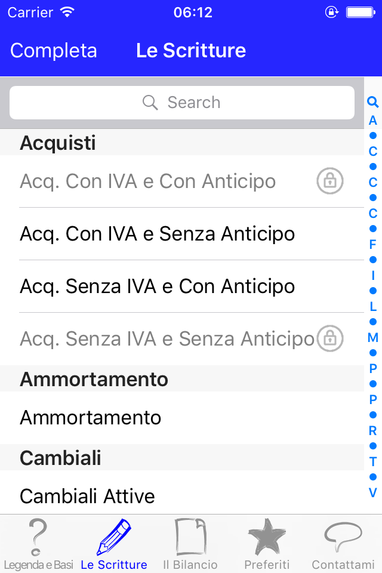Screen dimensions: 382x573
Task: Jump to letter V in the index
Action: [373, 492]
